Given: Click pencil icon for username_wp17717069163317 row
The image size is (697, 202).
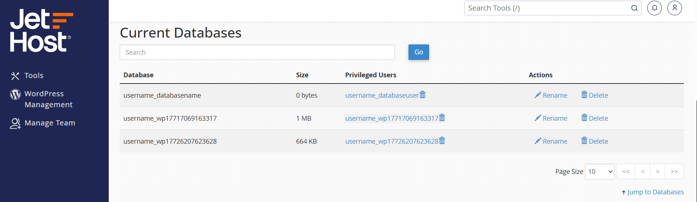Looking at the screenshot, I should click(x=538, y=118).
